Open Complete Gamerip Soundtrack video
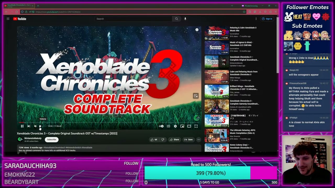Image resolution: width=335 pixels, height=188 pixels. (x=232, y=105)
